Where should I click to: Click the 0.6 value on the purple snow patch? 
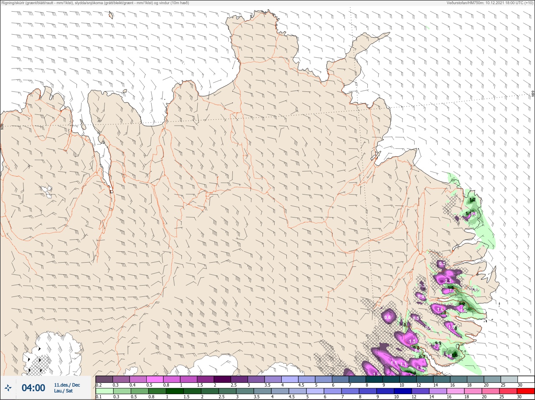tap(387, 318)
